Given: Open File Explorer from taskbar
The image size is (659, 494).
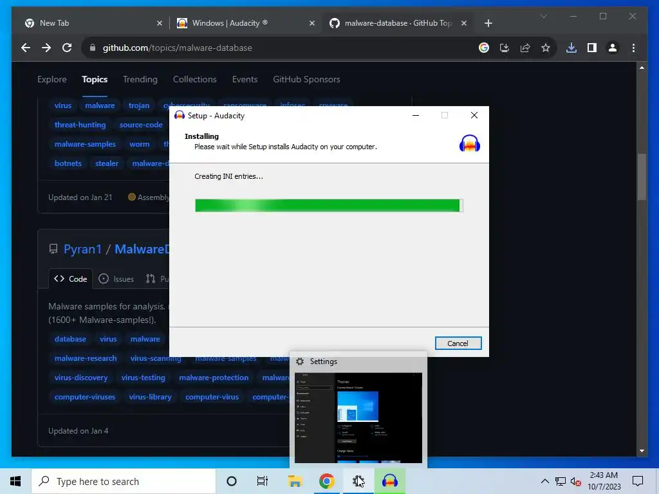Looking at the screenshot, I should [x=295, y=481].
